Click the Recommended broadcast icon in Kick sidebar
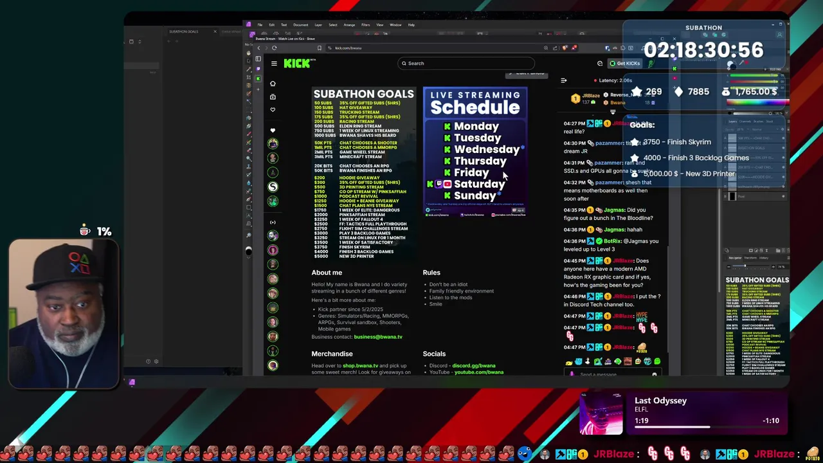This screenshot has width=823, height=463. coord(273,222)
